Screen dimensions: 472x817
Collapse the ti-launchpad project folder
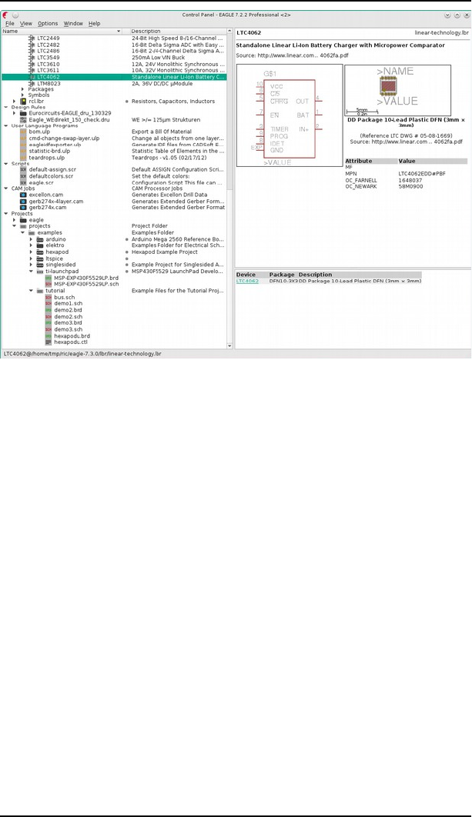point(32,272)
